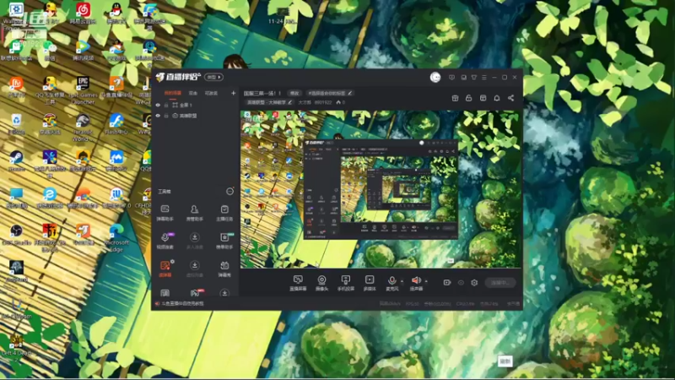Open the Flash中心 desktop icon
Image resolution: width=675 pixels, height=380 pixels.
(116, 124)
